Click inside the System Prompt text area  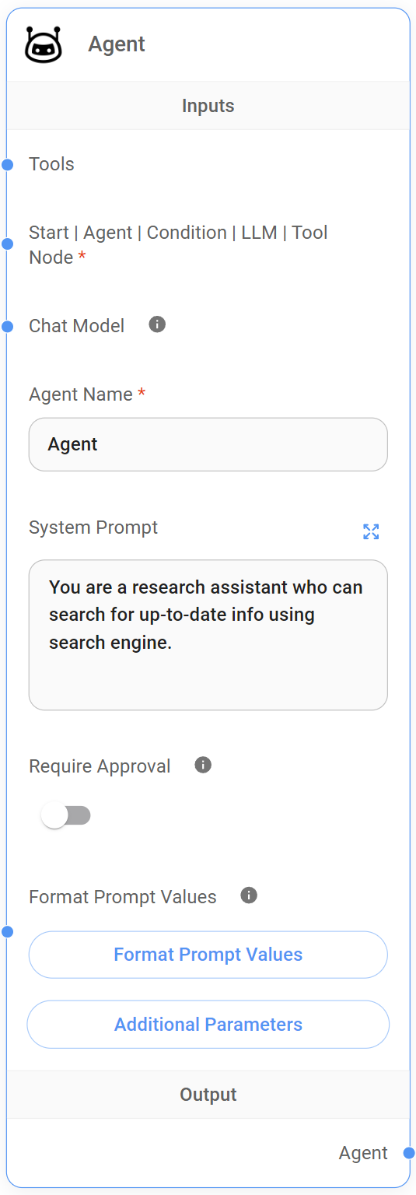(208, 635)
